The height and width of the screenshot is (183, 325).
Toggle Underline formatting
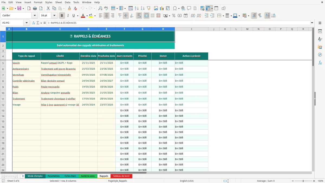tap(73, 16)
